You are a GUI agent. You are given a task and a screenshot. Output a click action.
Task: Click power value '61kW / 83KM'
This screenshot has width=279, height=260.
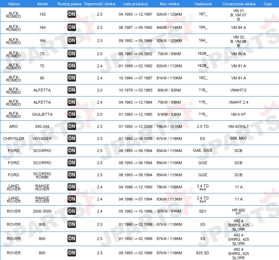pyautogui.click(x=169, y=114)
